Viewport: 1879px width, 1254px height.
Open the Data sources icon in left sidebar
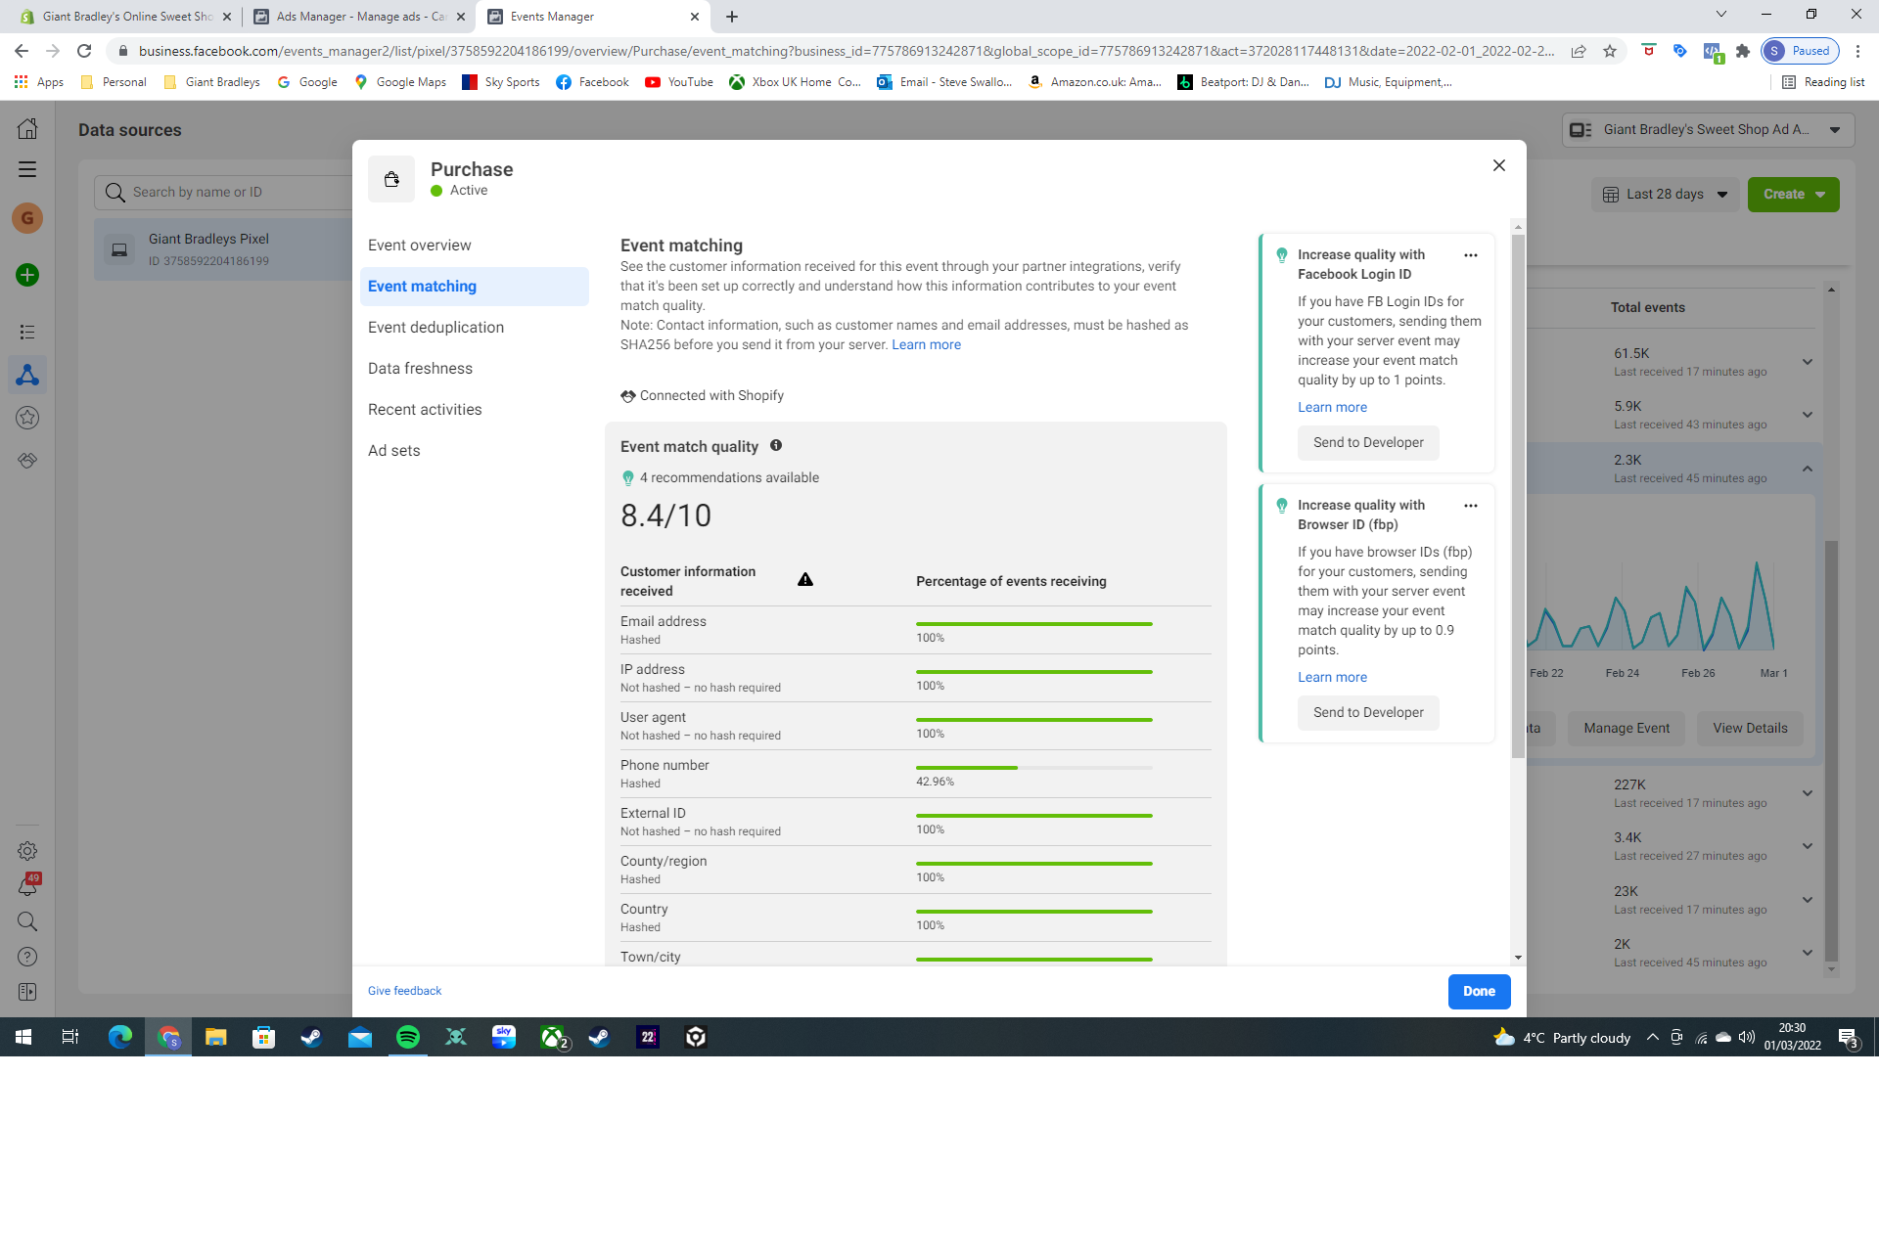pyautogui.click(x=27, y=376)
